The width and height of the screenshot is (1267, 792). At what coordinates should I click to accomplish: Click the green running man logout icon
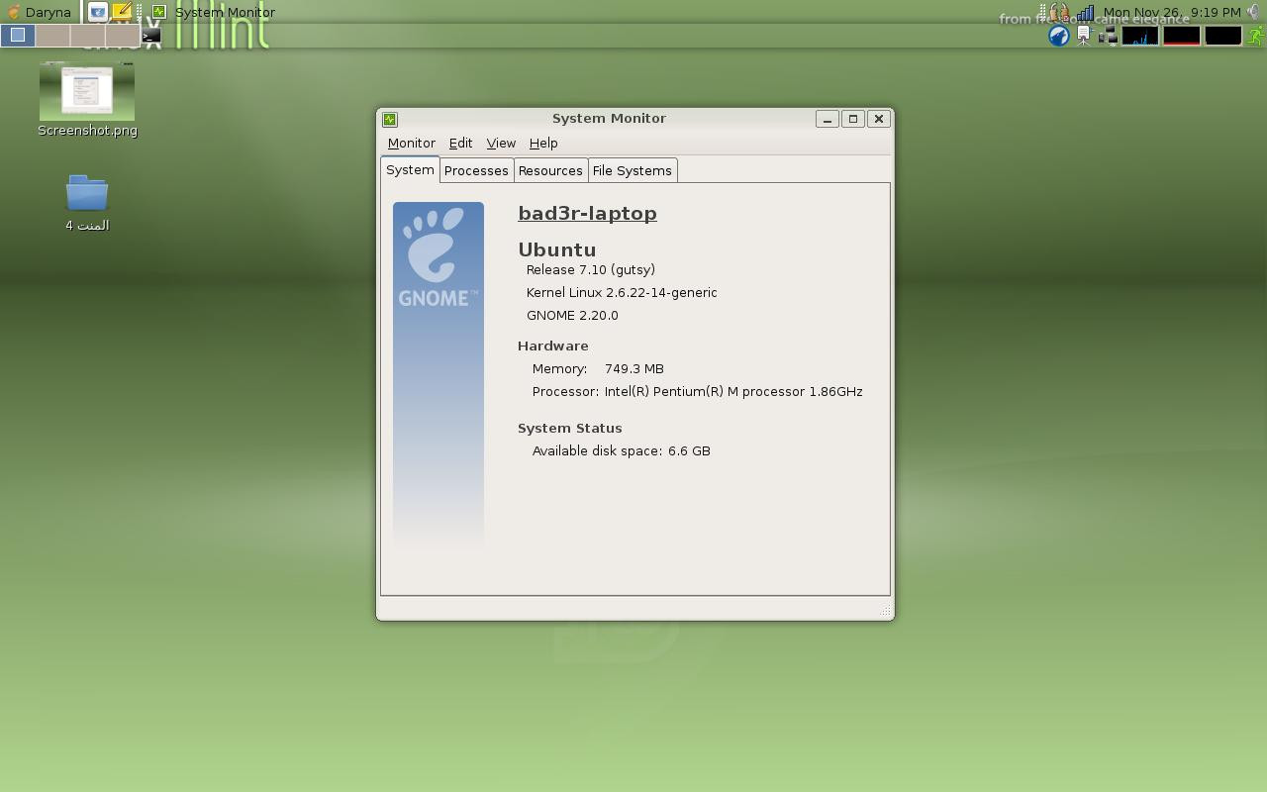1255,36
